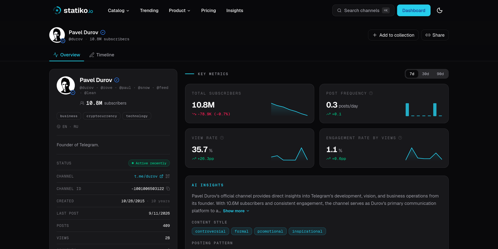Open the Catalog dropdown menu

coord(119,11)
